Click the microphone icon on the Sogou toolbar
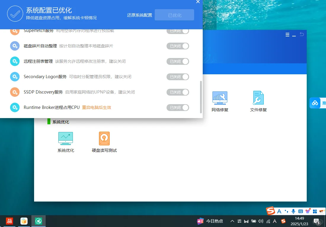This screenshot has height=227, width=326. click(x=293, y=211)
